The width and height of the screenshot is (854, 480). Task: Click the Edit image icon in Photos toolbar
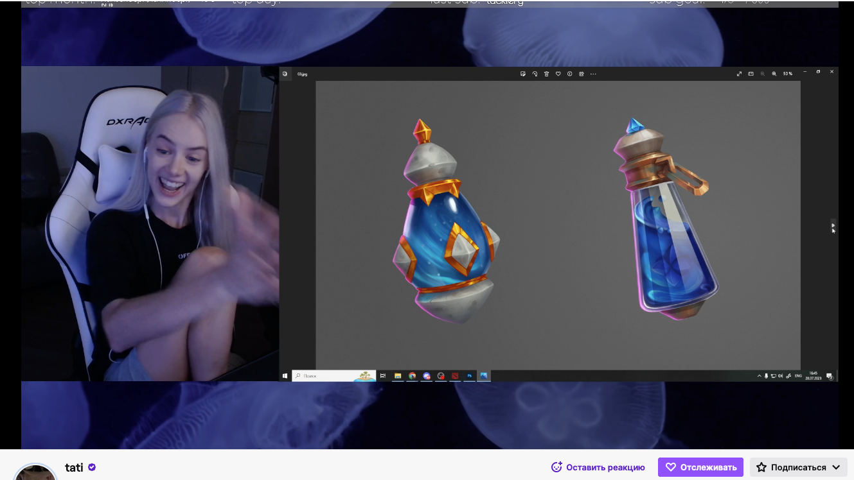[524, 74]
